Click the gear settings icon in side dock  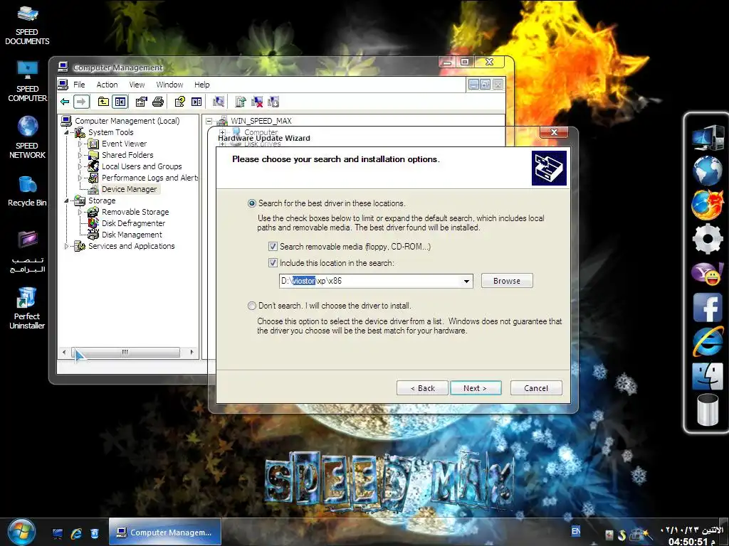tap(708, 239)
